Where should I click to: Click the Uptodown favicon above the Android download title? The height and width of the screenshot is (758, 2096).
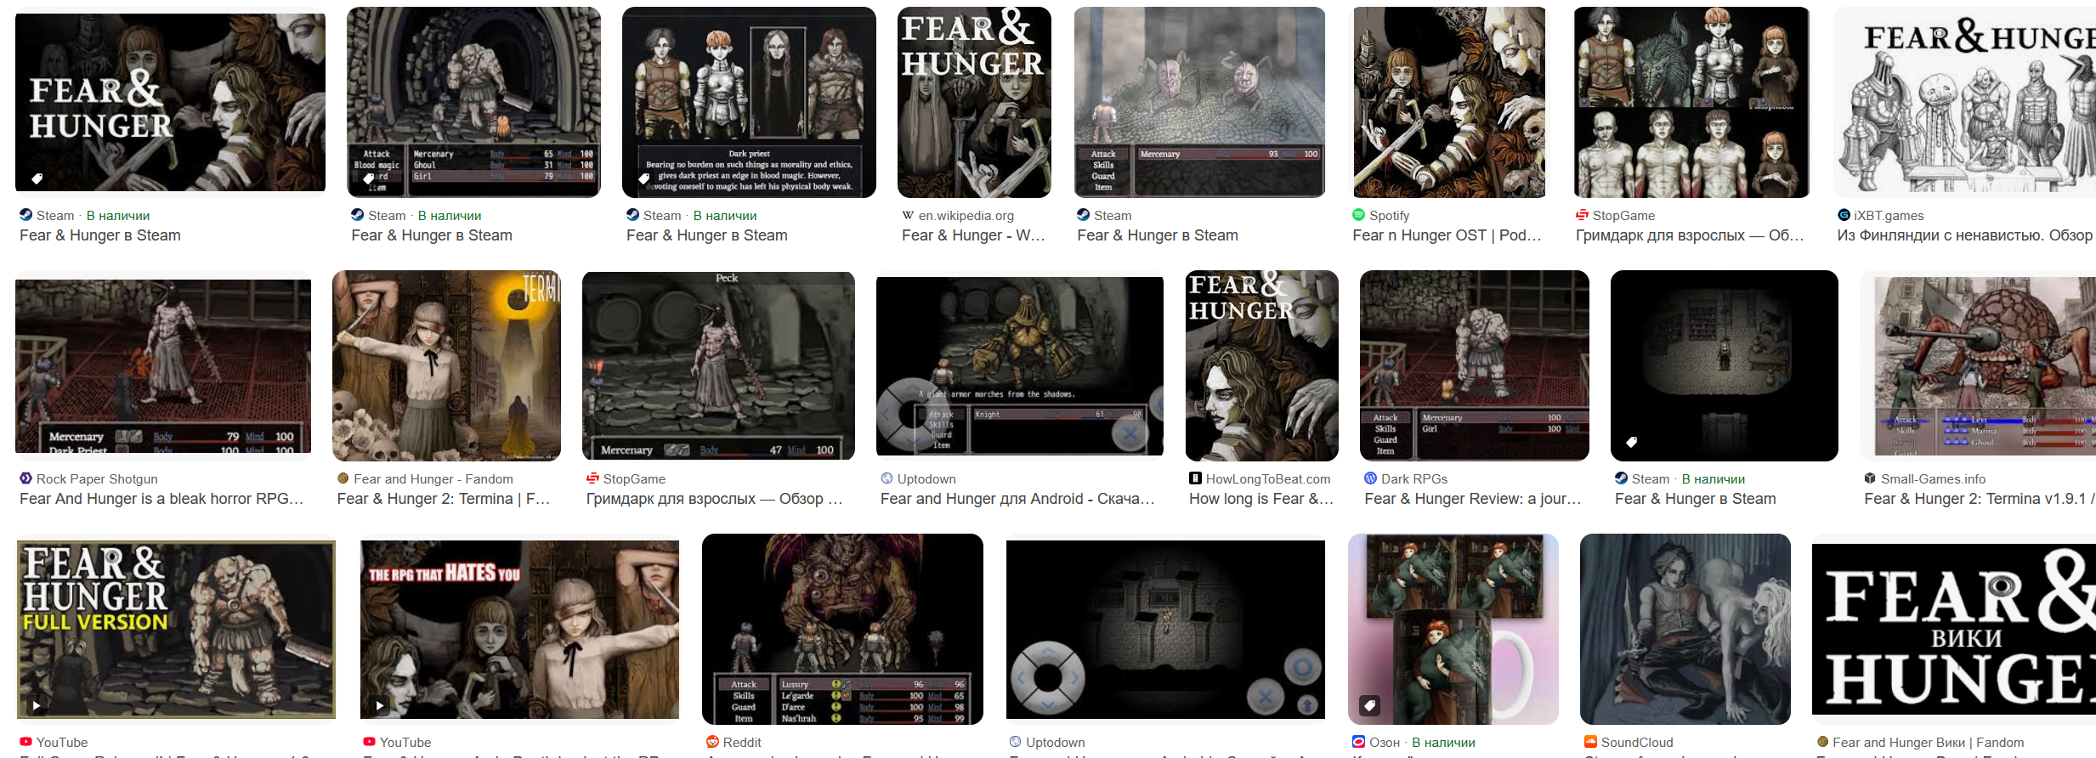(887, 478)
